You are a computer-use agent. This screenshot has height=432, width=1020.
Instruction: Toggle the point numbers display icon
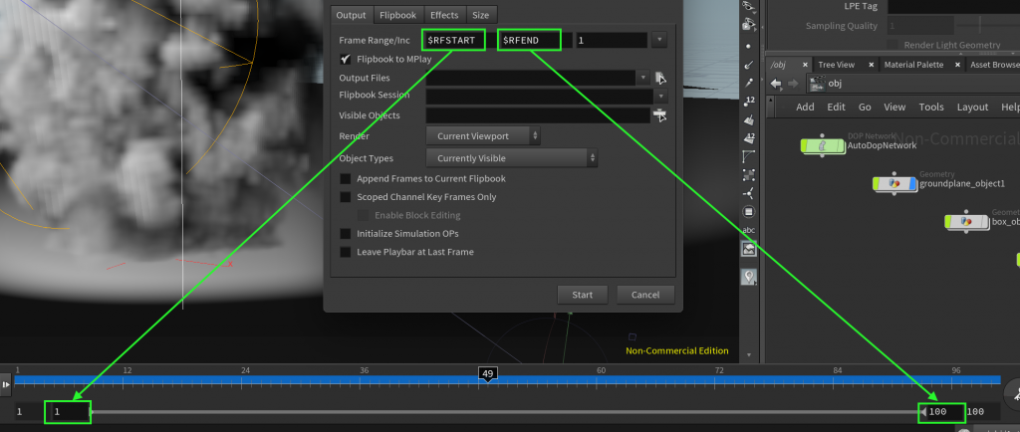point(749,102)
